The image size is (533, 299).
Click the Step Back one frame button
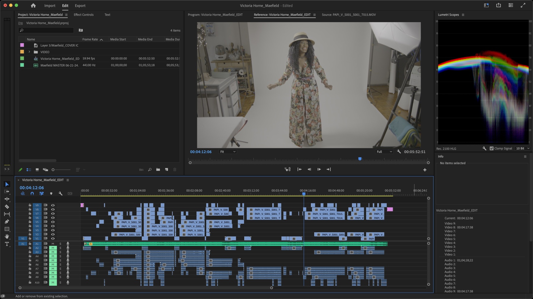309,169
